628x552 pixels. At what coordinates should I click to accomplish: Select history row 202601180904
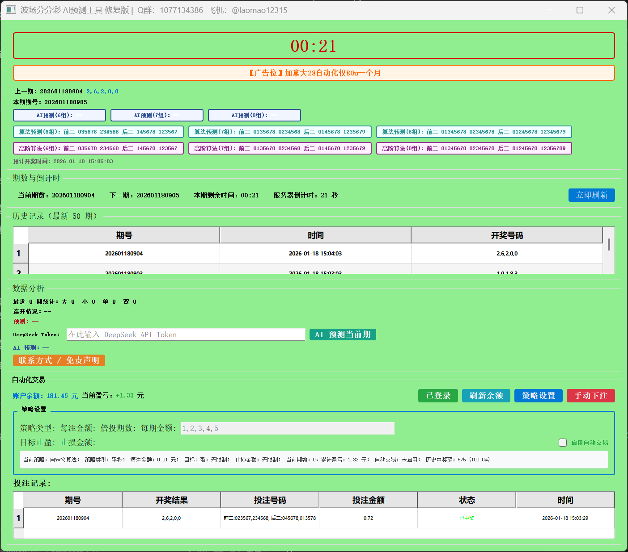pyautogui.click(x=123, y=253)
